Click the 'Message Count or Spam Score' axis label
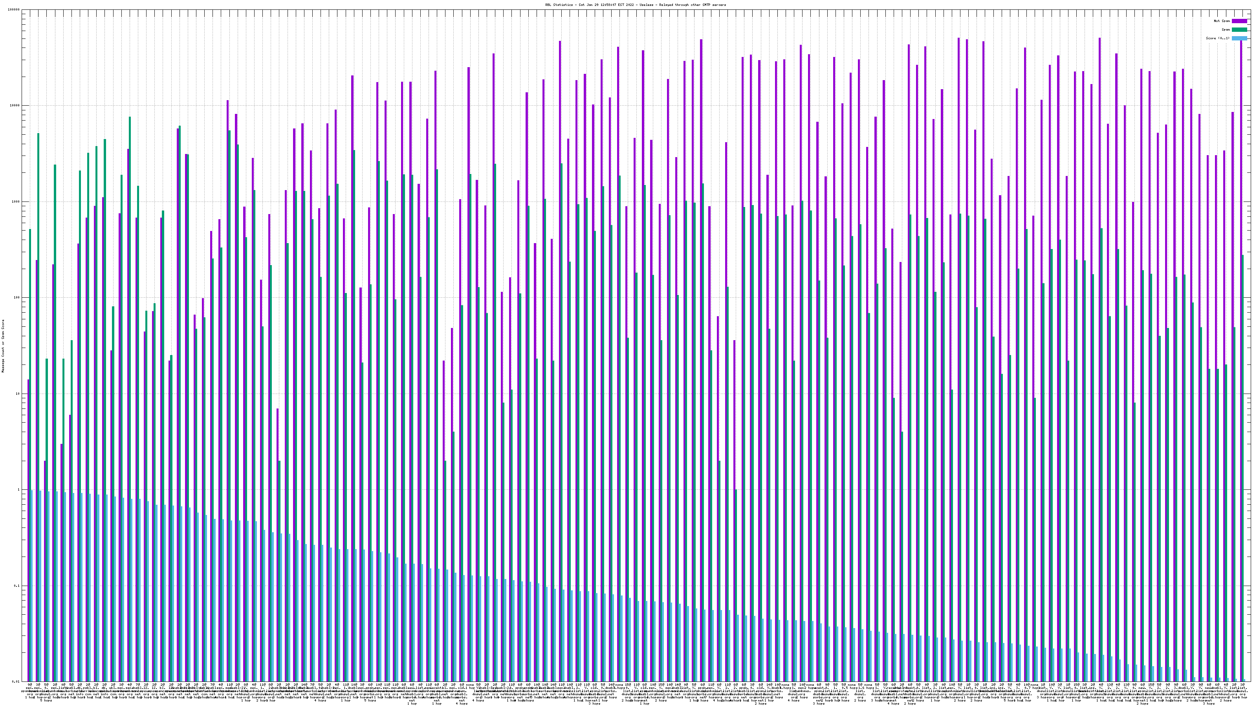 click(3, 346)
